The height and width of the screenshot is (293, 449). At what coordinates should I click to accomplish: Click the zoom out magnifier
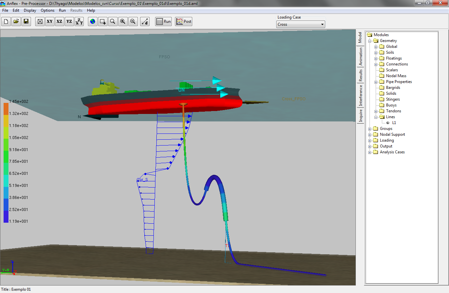click(133, 21)
